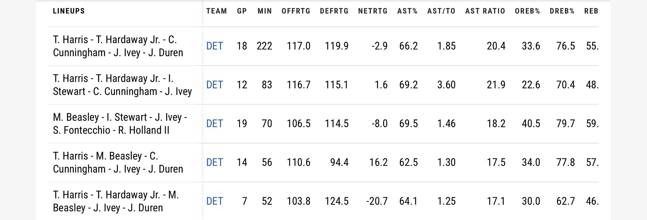The image size is (647, 220).
Task: Sort by MIN column header
Action: 265,11
